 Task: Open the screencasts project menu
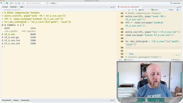[x=176, y=3]
